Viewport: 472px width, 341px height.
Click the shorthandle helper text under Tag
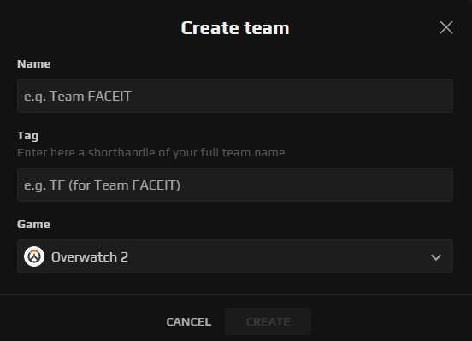click(x=151, y=153)
